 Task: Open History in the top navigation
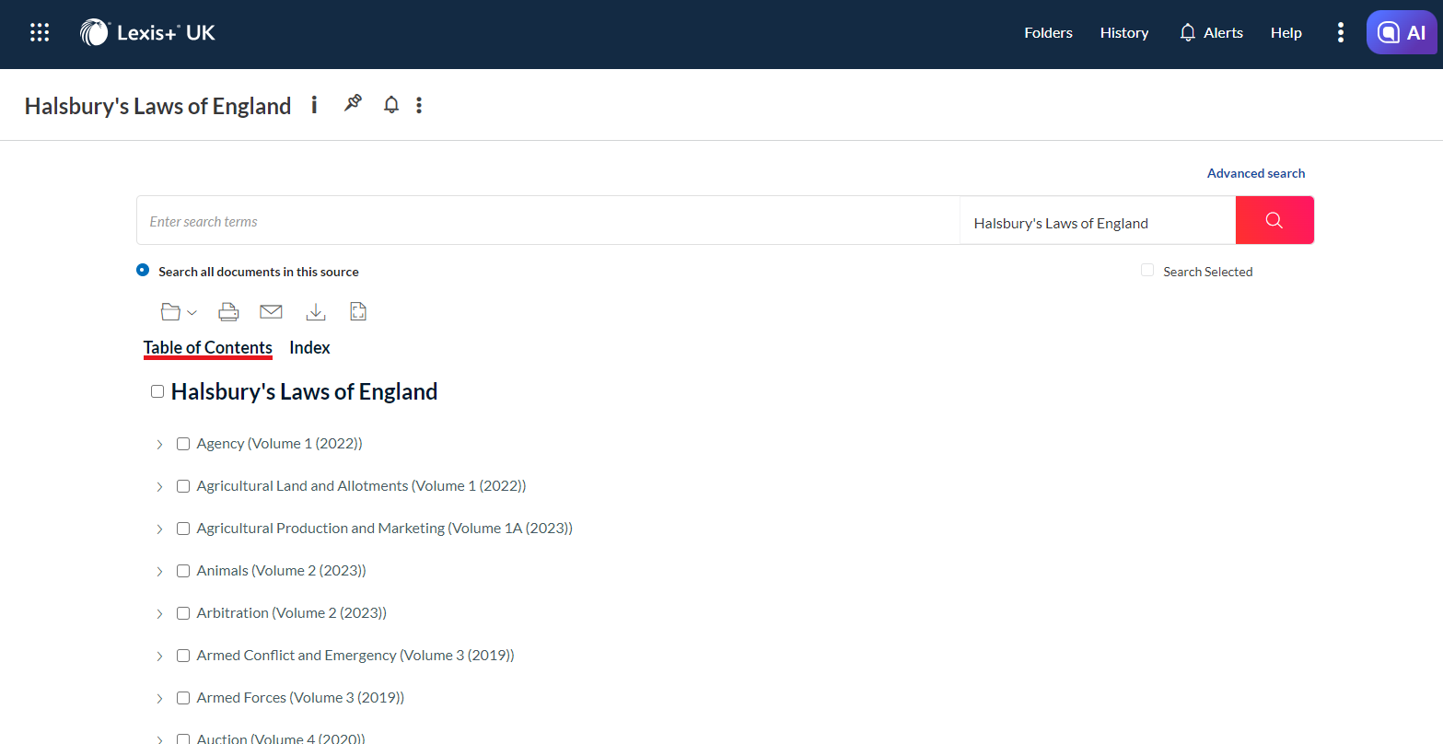[1123, 33]
